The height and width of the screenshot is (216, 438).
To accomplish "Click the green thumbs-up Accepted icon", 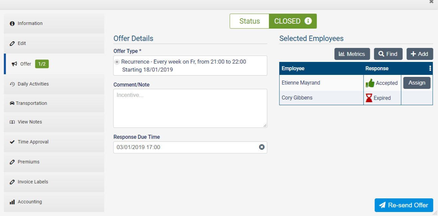I will [370, 83].
